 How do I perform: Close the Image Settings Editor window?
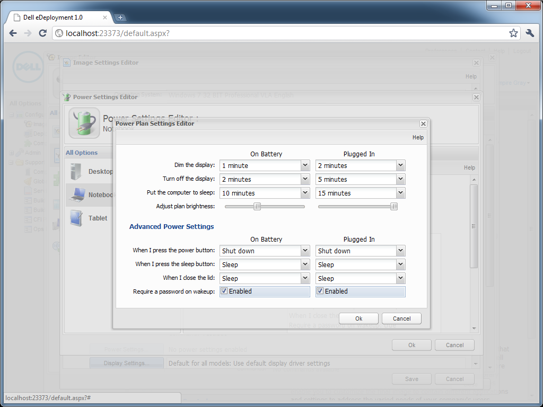(x=476, y=63)
